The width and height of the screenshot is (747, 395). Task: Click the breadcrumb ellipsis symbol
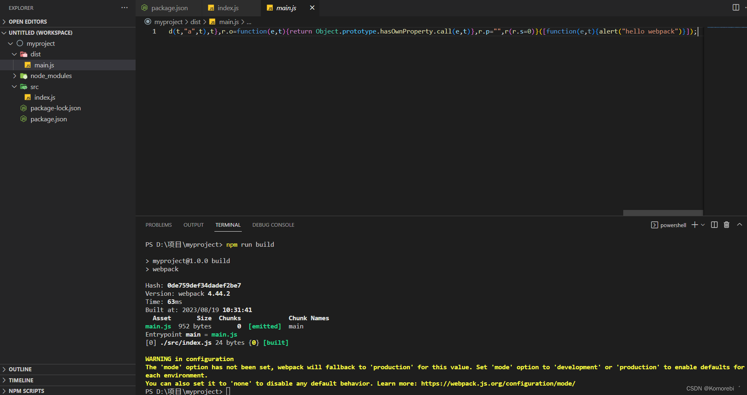249,22
